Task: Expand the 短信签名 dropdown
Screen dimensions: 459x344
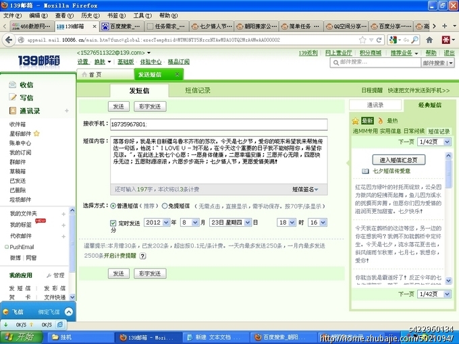Action: tap(305, 190)
